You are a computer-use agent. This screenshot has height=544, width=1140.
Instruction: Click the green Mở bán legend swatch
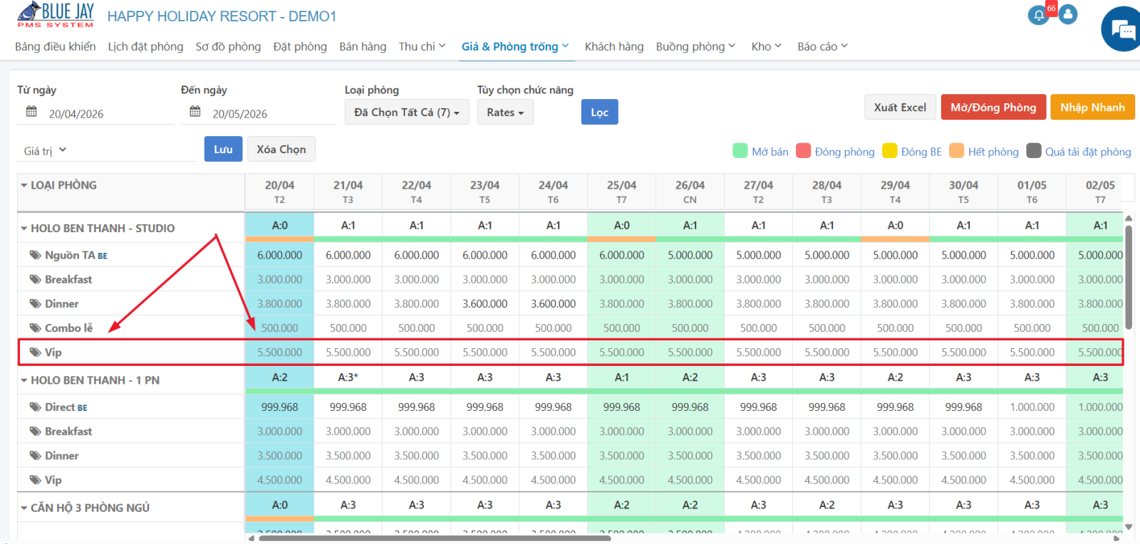740,151
